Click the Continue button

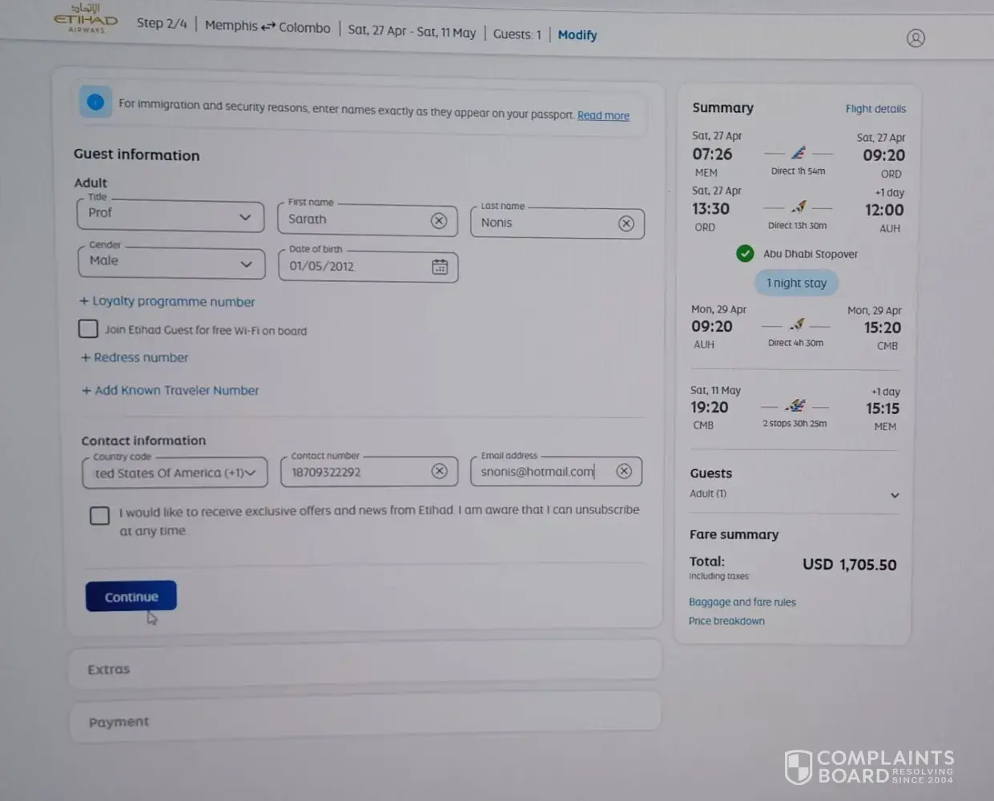pos(131,596)
